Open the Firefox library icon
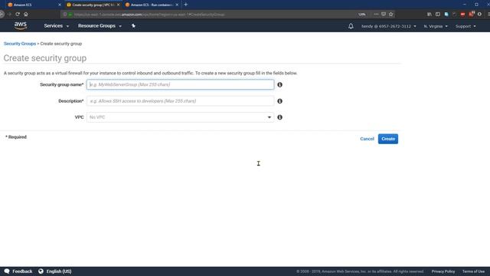 (x=430, y=14)
